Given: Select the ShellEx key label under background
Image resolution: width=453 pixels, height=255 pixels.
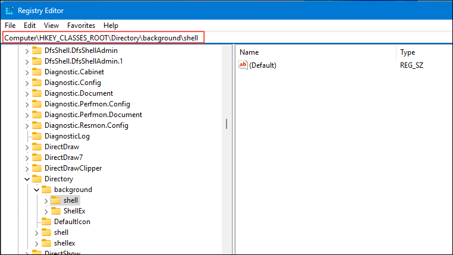Looking at the screenshot, I should [x=74, y=211].
